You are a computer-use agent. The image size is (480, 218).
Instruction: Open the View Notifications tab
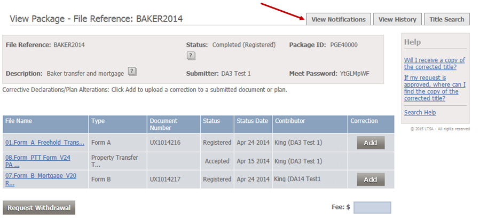339,19
